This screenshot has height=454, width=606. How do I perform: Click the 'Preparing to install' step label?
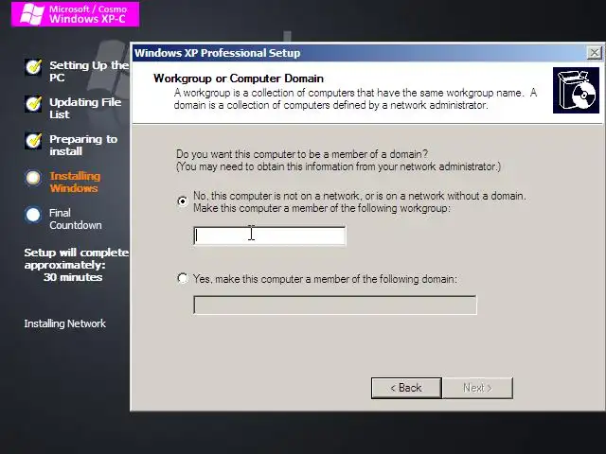click(83, 145)
